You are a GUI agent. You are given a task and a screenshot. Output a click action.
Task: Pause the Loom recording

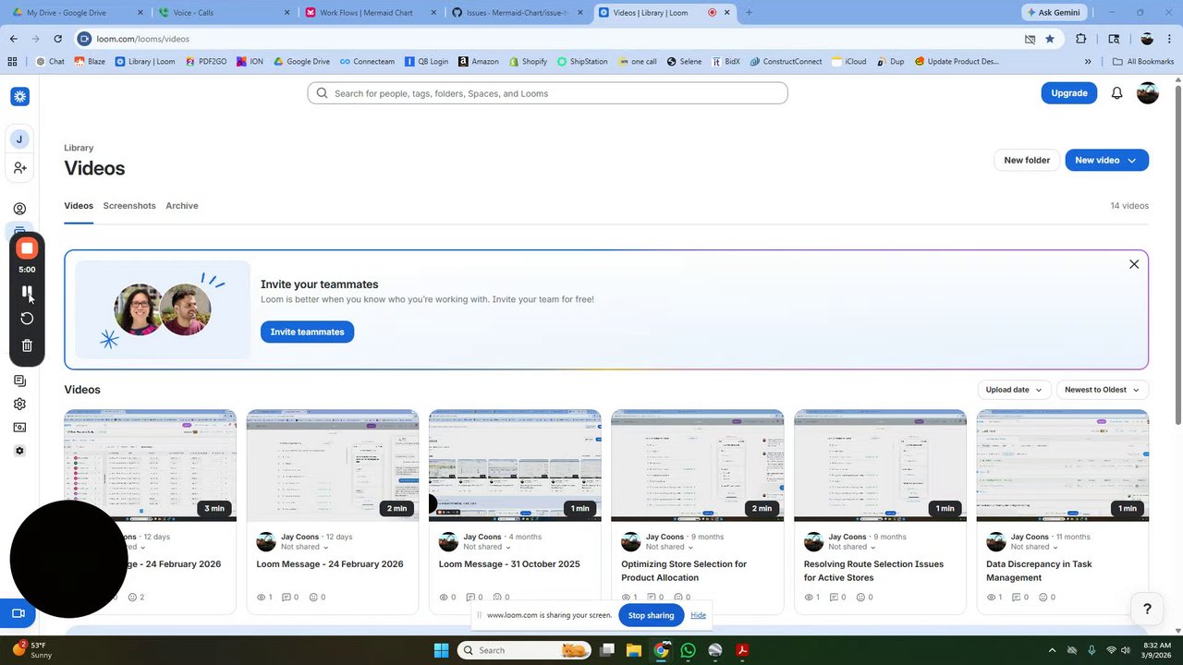27,292
